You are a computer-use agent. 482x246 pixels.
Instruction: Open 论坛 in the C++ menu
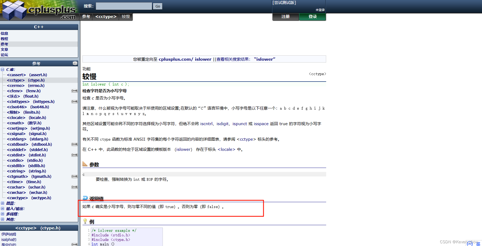[x=4, y=55]
